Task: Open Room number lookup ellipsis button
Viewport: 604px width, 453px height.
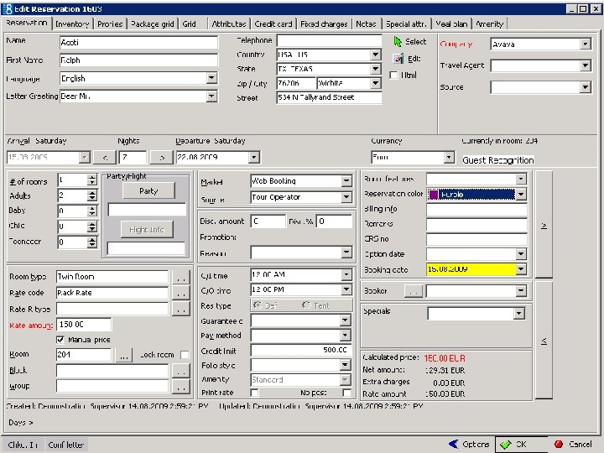Action: (x=123, y=355)
